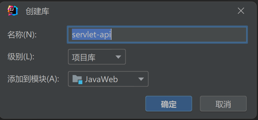Click the JavaWeb module folder icon
This screenshot has width=258, height=120.
(77, 79)
